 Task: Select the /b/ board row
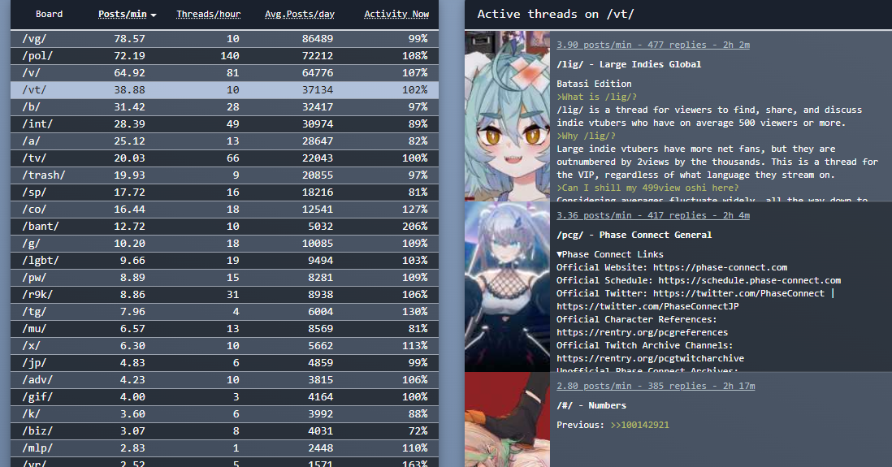point(225,107)
